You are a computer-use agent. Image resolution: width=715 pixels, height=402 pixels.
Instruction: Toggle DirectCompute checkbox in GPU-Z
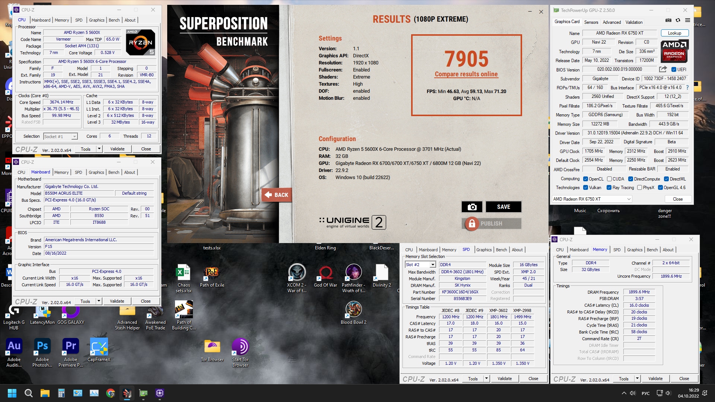[x=631, y=179]
